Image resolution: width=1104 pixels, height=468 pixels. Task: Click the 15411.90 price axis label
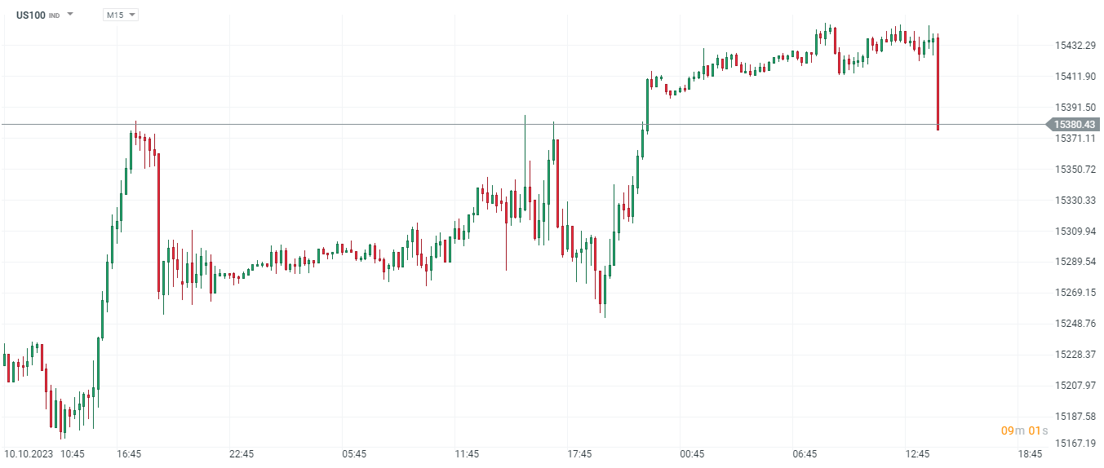1073,77
